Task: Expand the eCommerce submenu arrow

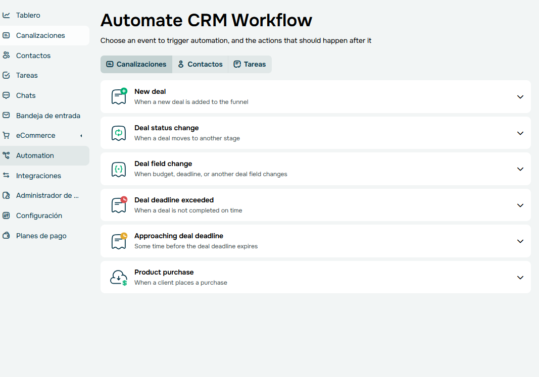Action: (x=81, y=136)
